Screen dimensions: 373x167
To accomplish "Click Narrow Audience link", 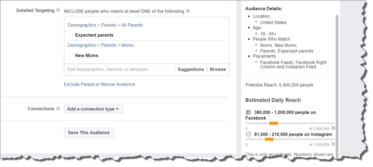I will (x=118, y=84).
